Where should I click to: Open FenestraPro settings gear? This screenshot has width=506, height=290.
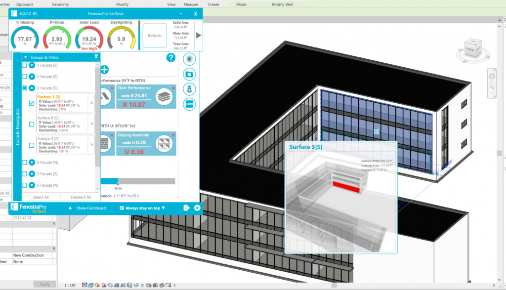pos(197,208)
